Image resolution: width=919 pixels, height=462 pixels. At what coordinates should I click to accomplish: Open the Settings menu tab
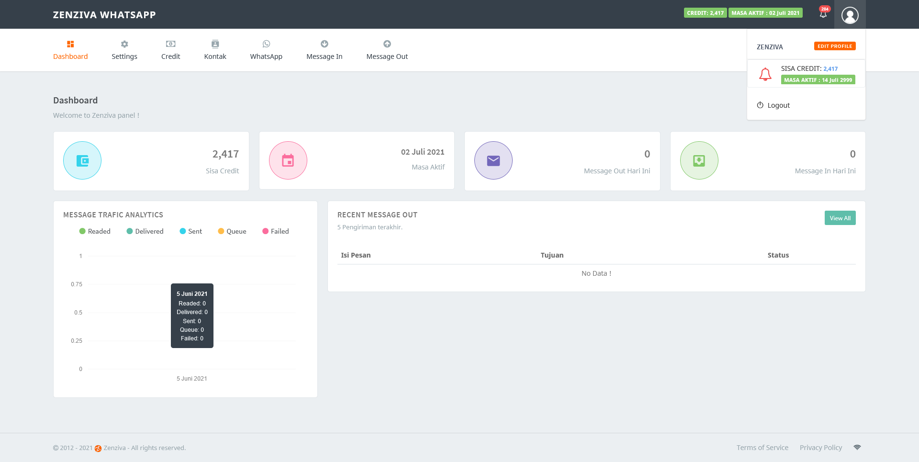tap(124, 50)
